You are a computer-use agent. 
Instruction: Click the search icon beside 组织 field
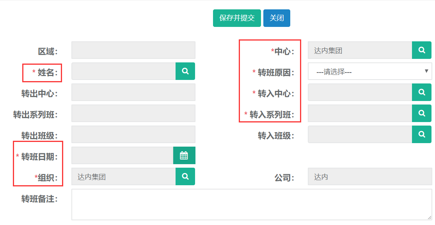[x=185, y=177]
